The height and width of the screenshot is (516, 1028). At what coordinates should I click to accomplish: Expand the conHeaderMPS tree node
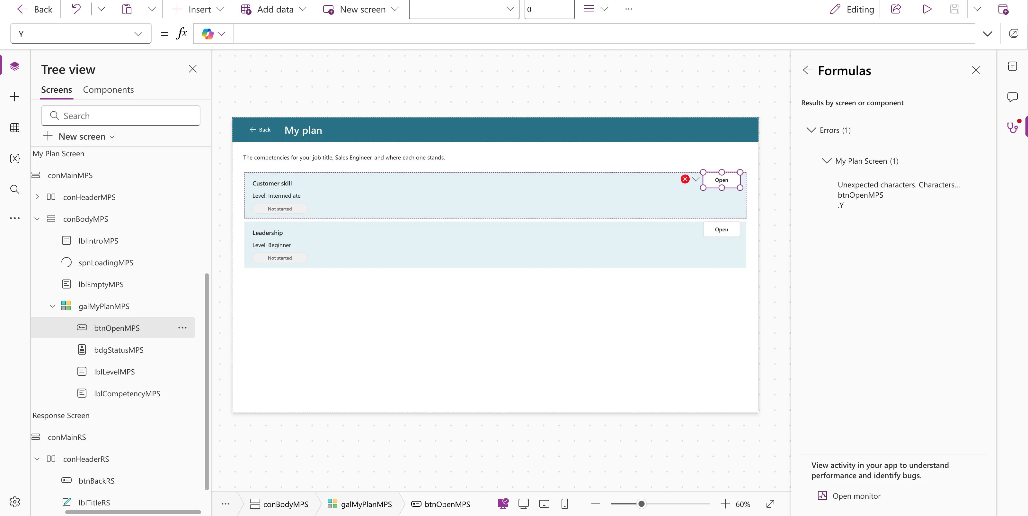pyautogui.click(x=37, y=197)
